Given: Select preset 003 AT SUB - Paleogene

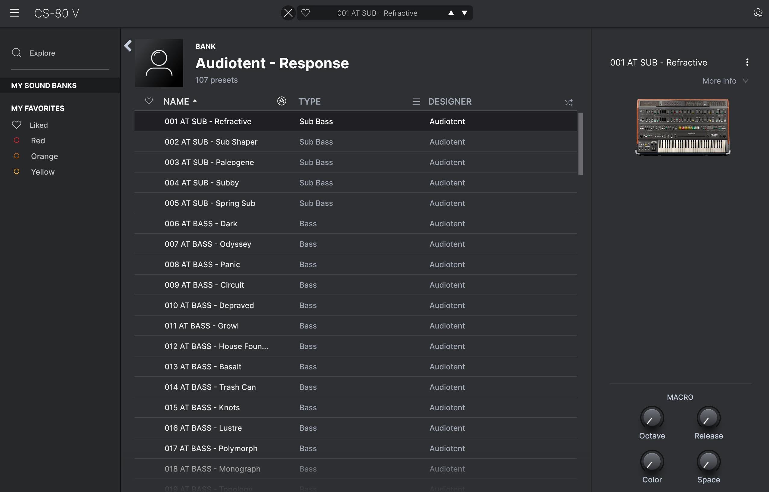Looking at the screenshot, I should [x=356, y=162].
